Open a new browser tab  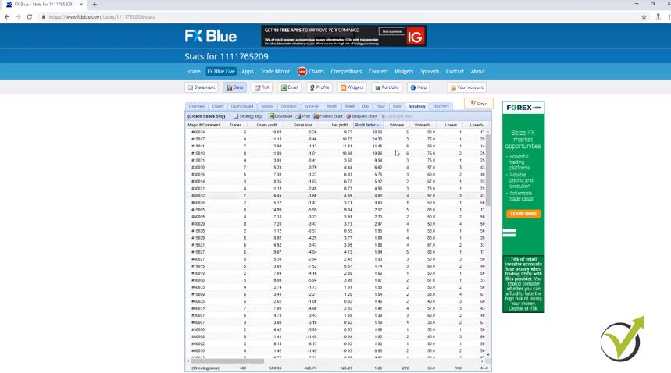tap(95, 4)
